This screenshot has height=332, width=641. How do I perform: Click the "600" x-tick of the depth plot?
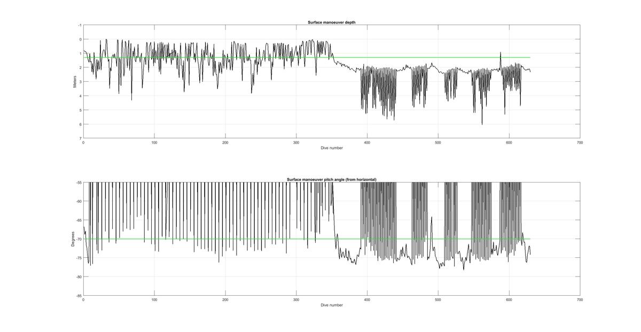tap(509, 143)
